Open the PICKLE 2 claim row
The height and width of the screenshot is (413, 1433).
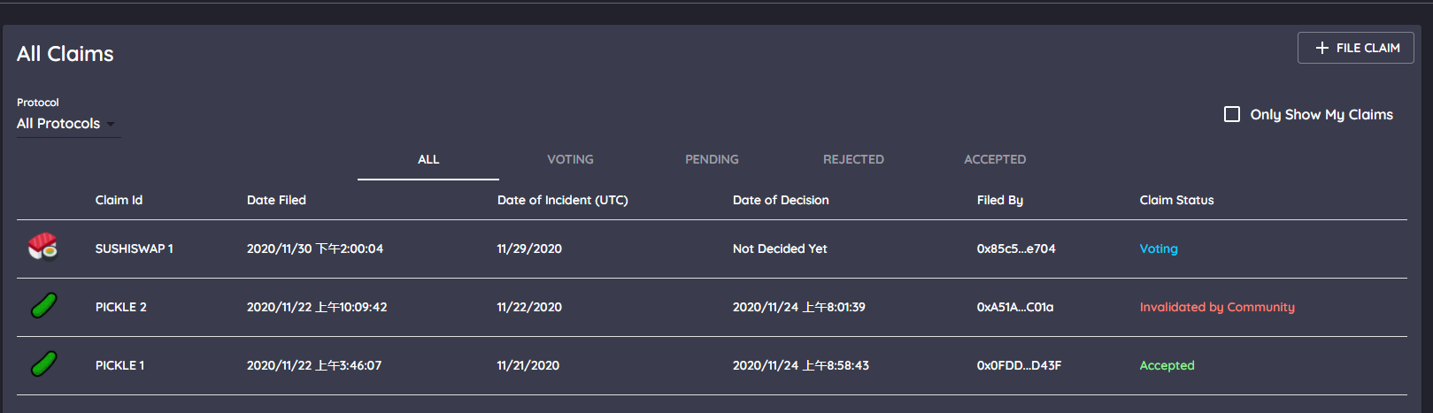pyautogui.click(x=121, y=307)
